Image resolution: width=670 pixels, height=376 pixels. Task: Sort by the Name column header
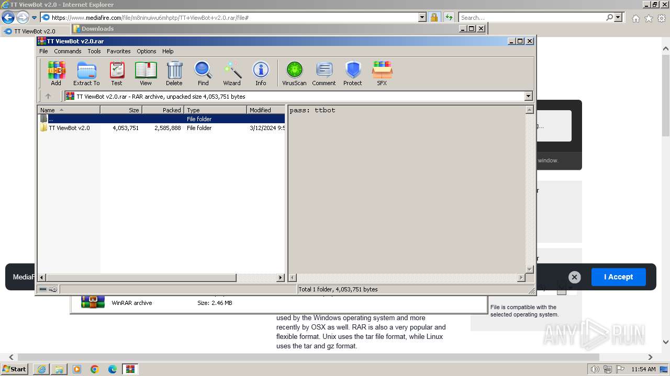click(x=69, y=110)
